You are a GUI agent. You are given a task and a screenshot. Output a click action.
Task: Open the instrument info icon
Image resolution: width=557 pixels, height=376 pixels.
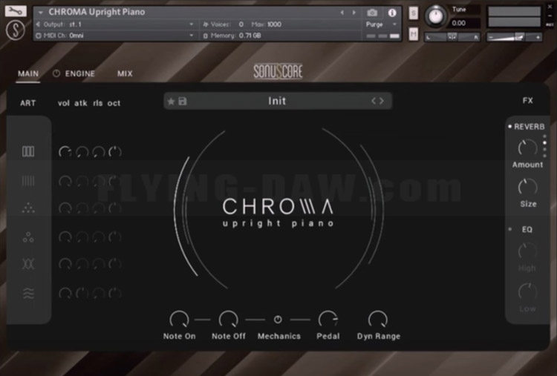[392, 13]
